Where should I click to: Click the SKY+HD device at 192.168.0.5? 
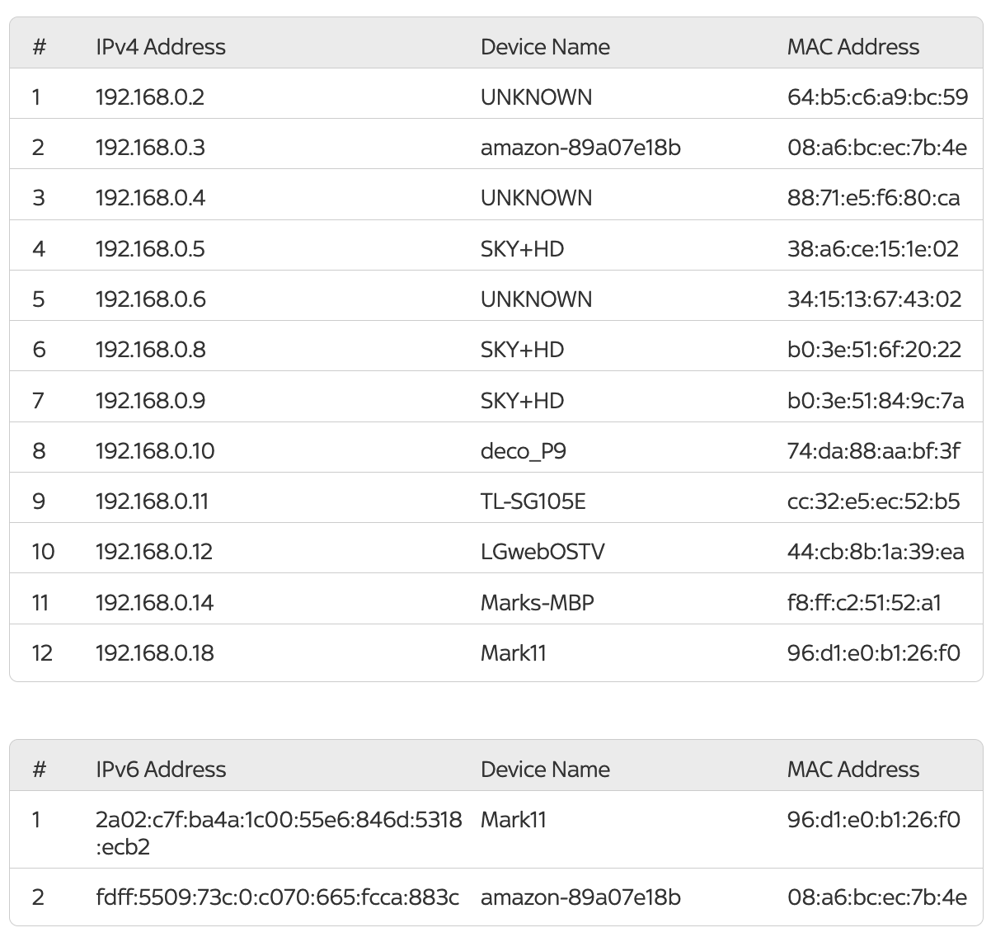pyautogui.click(x=522, y=249)
